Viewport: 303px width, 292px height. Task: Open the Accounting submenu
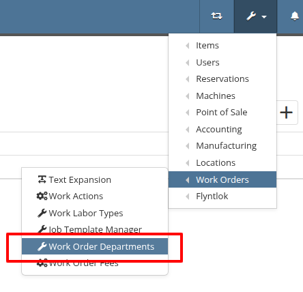pos(222,129)
